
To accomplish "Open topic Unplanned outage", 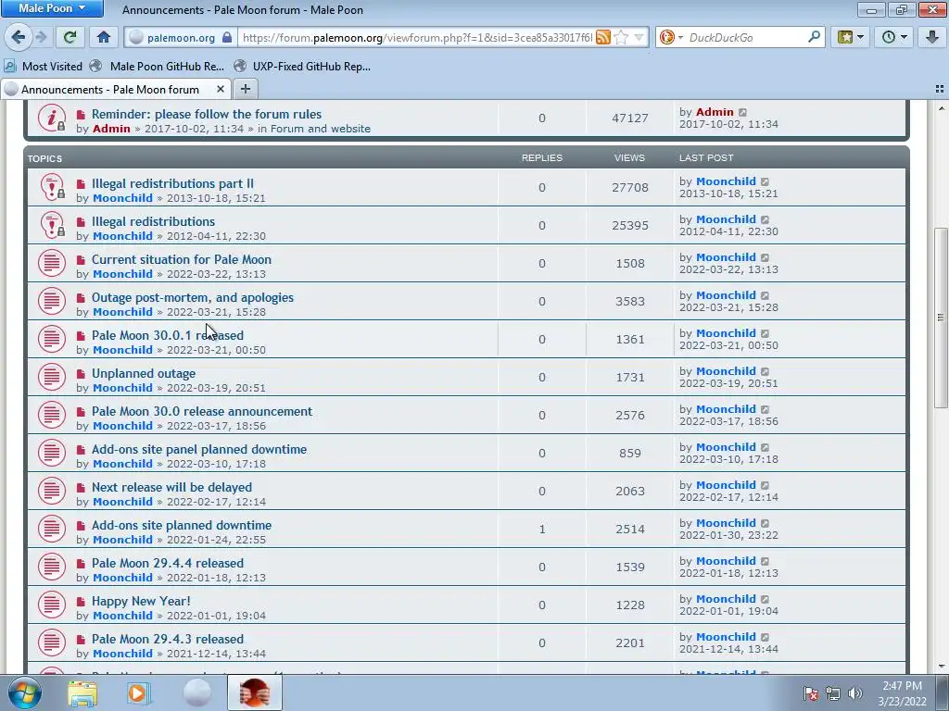I will pos(144,374).
